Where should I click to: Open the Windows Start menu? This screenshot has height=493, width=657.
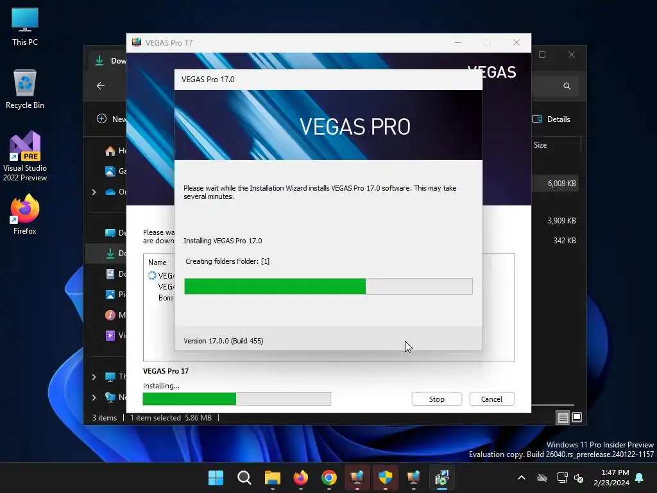click(216, 478)
